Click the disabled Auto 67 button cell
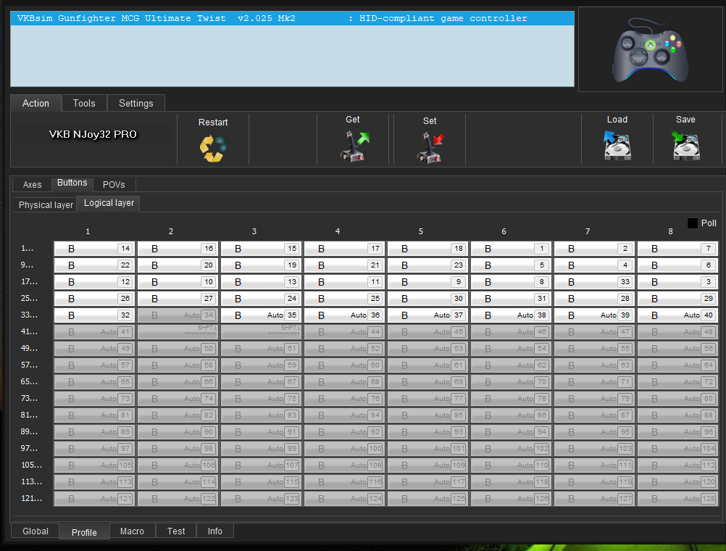Image resolution: width=726 pixels, height=551 pixels. click(x=261, y=382)
